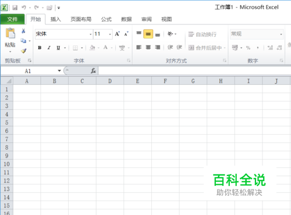Open 剪贴板 group dialog launcher
Viewport: 291px width, 215px height.
(30, 60)
